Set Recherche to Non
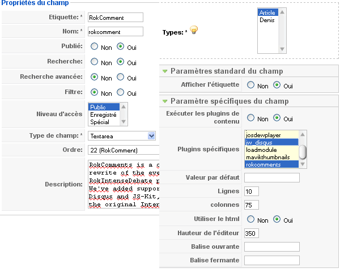340x272 pixels. click(94, 62)
